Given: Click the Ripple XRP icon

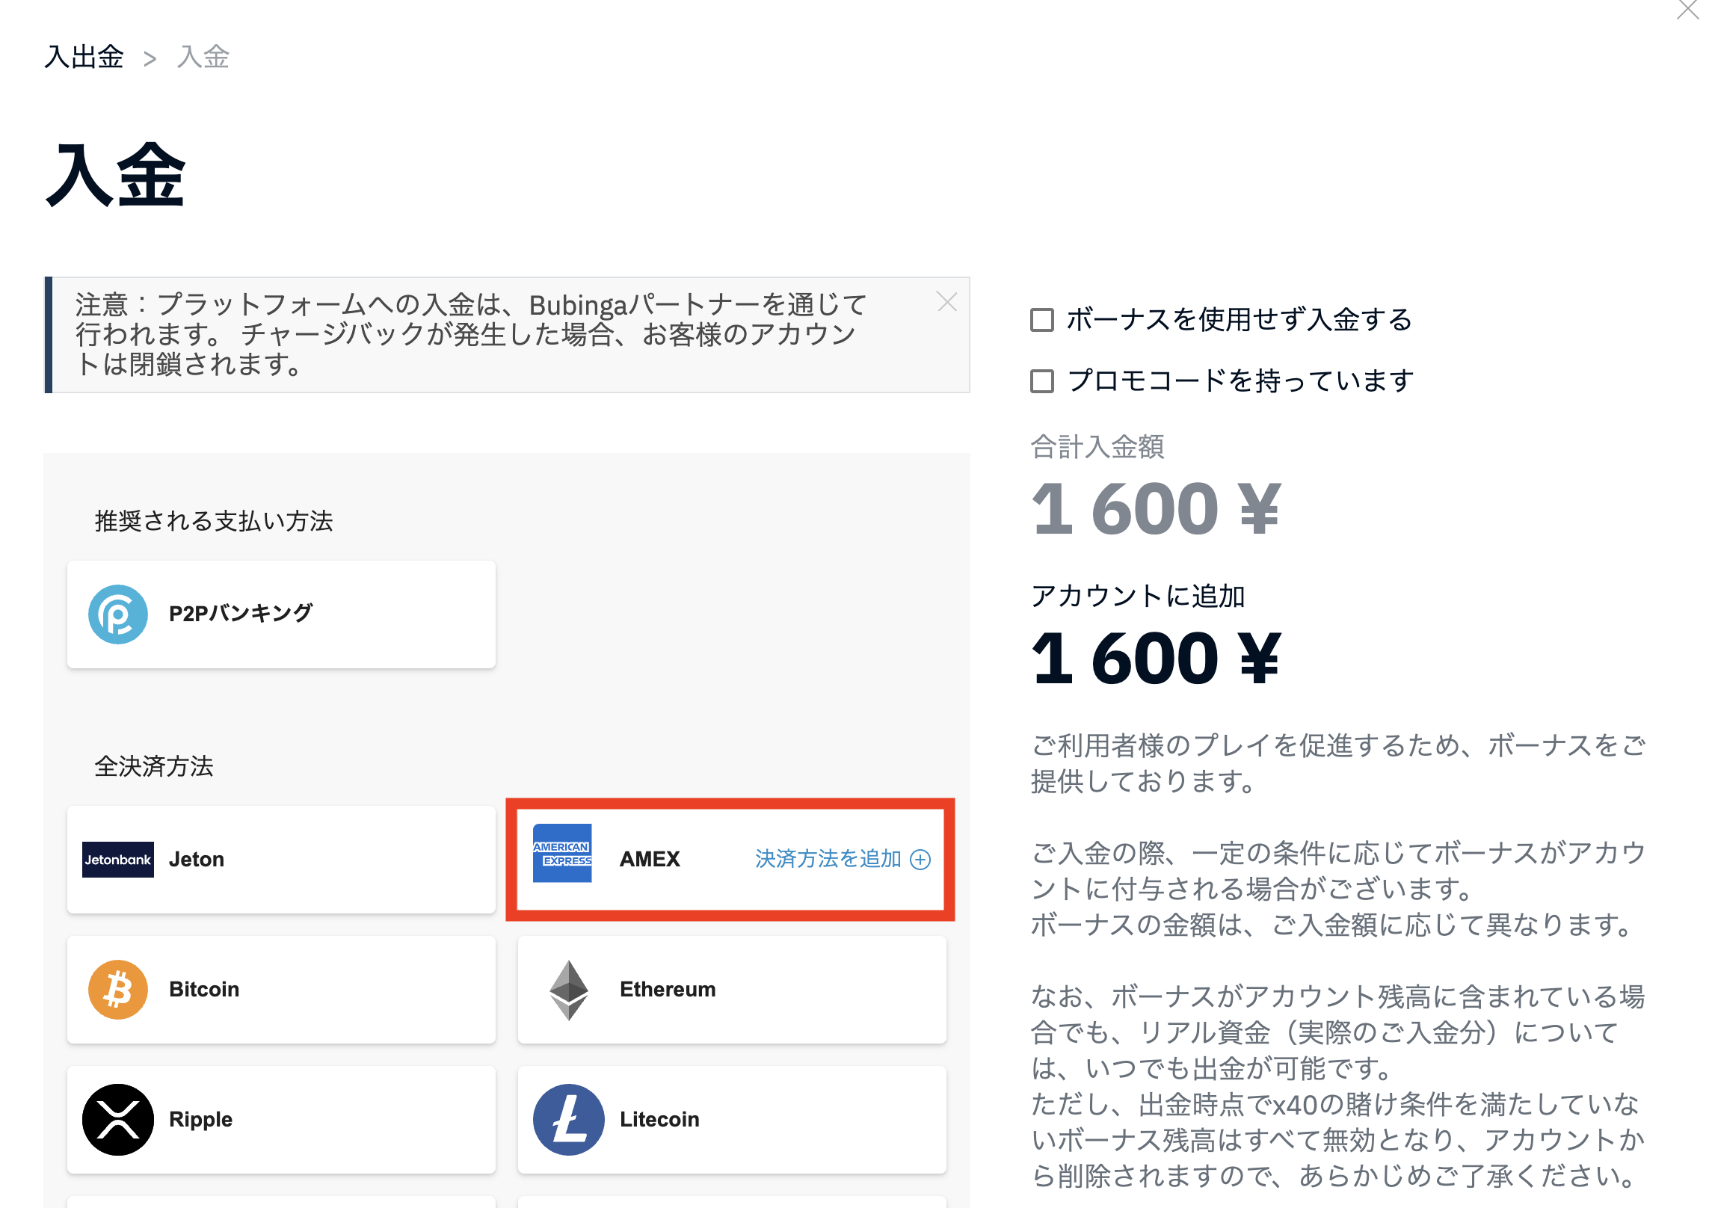Looking at the screenshot, I should [120, 1119].
